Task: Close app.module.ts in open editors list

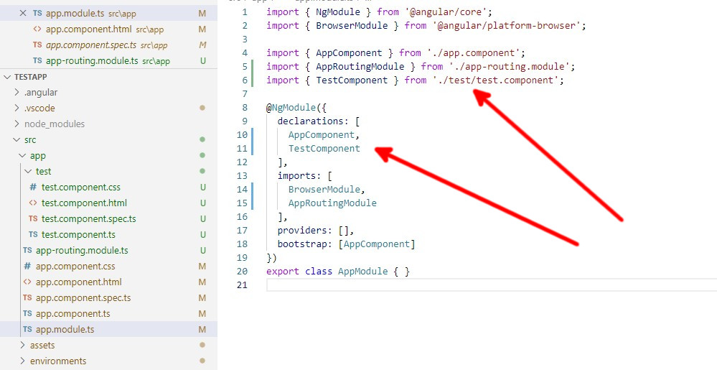Action: 22,14
